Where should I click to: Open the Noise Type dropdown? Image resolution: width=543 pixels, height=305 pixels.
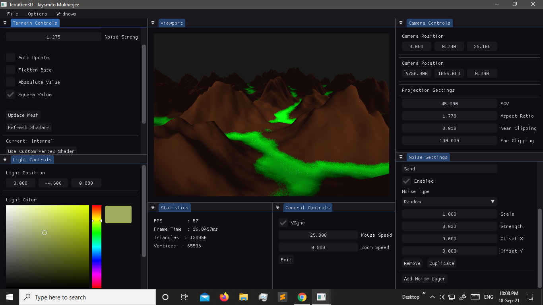pos(449,201)
